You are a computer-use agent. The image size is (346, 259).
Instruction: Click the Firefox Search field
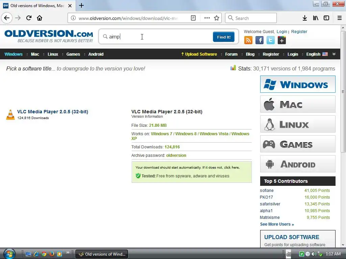pyautogui.click(x=251, y=18)
